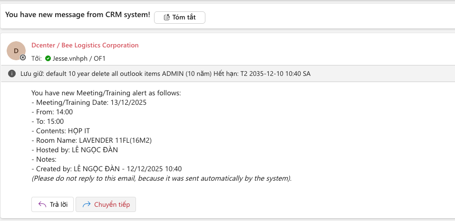Click the "Hosted by: LÊ NGỌC ĐÀN" line
This screenshot has width=455, height=221.
point(74,150)
